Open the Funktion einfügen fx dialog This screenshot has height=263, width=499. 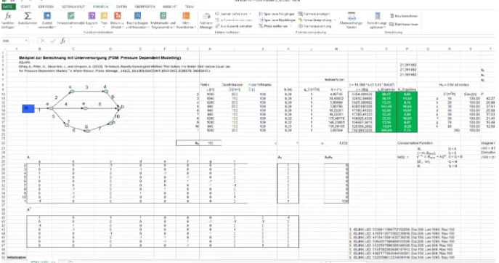tap(8, 20)
